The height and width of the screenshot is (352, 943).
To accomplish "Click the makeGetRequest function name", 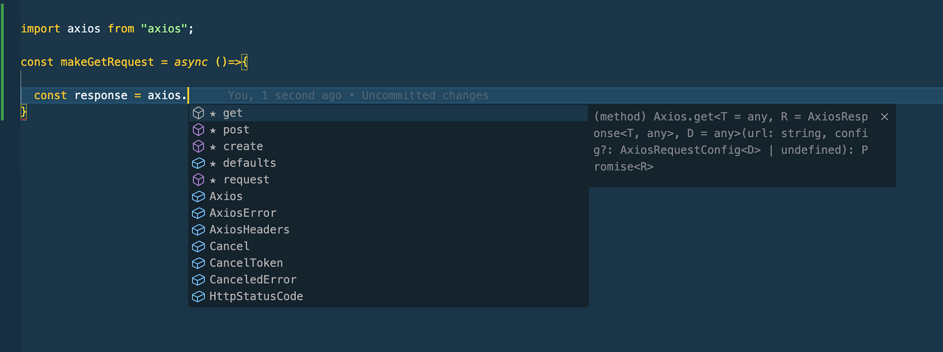I will point(107,62).
